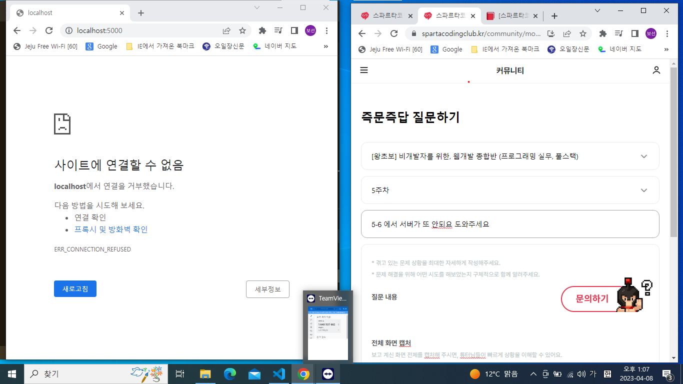Open the Chrome three-dot menu in the Sparta window
The width and height of the screenshot is (683, 384).
(x=667, y=33)
